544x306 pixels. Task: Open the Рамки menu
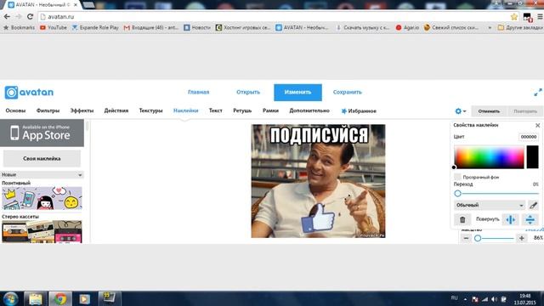(270, 110)
